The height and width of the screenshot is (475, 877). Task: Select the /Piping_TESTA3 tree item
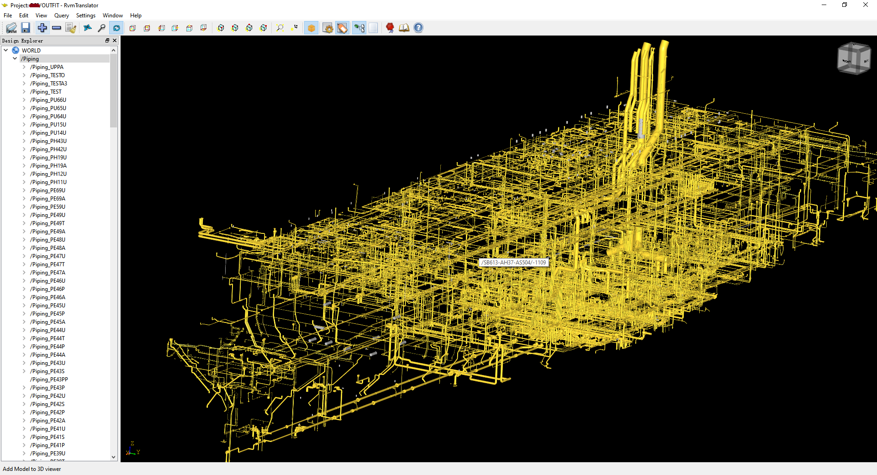48,84
